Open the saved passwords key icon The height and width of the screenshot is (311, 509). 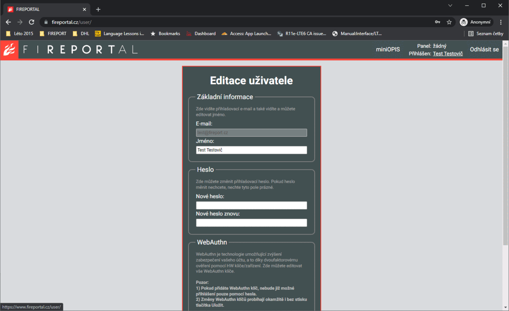437,22
